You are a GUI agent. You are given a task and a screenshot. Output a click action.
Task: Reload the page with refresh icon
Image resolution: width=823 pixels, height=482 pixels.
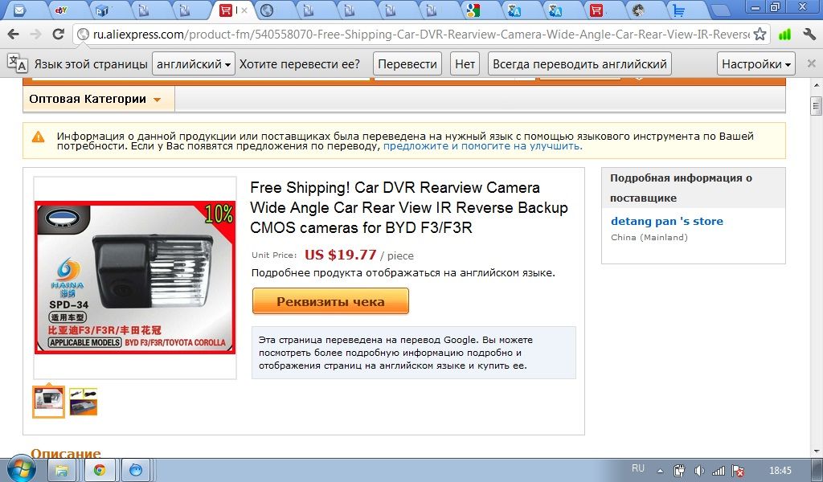coord(58,35)
